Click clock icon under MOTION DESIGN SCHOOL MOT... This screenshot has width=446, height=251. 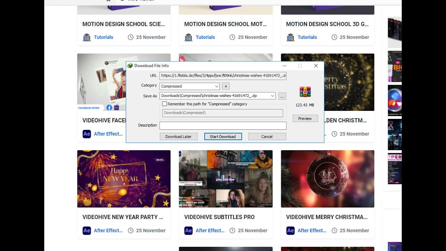(232, 37)
